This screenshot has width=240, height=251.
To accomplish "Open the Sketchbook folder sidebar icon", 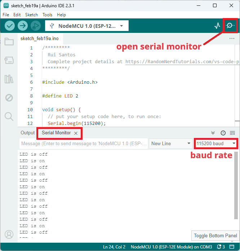I will (9, 42).
